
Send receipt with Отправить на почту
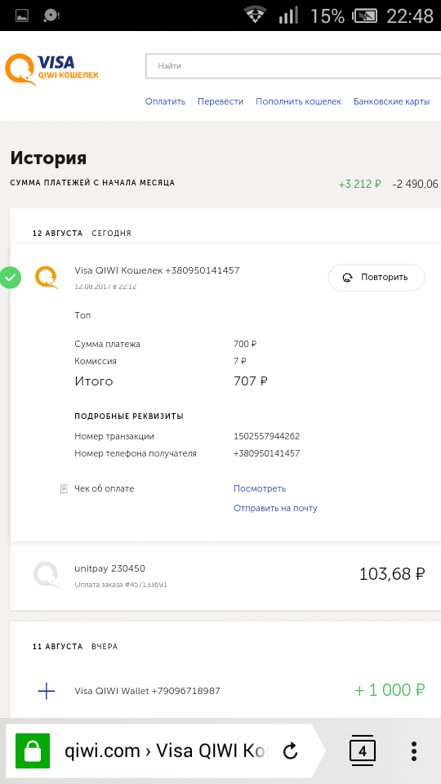pyautogui.click(x=275, y=508)
